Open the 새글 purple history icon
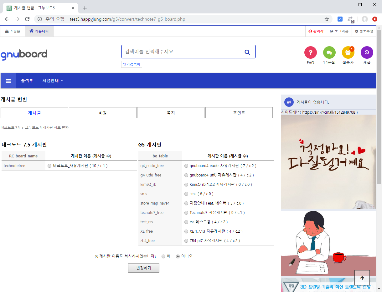This screenshot has height=292, width=382. [x=367, y=52]
